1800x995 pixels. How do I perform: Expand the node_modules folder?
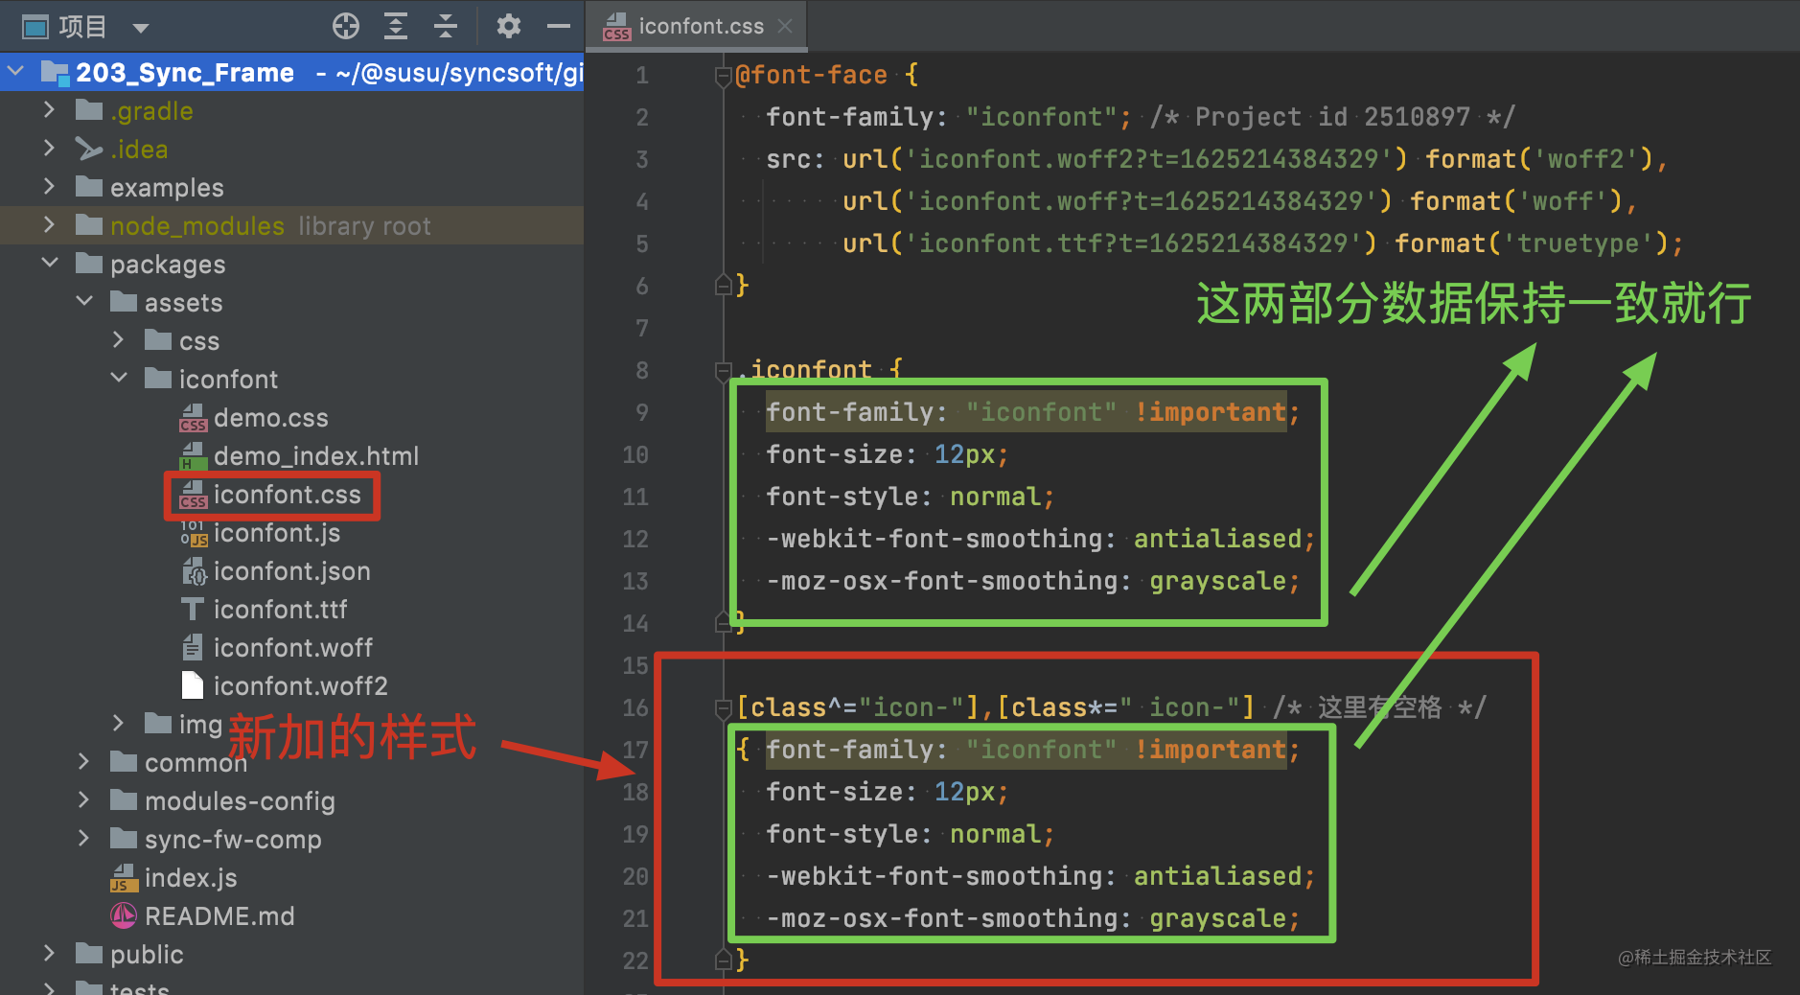(x=49, y=225)
